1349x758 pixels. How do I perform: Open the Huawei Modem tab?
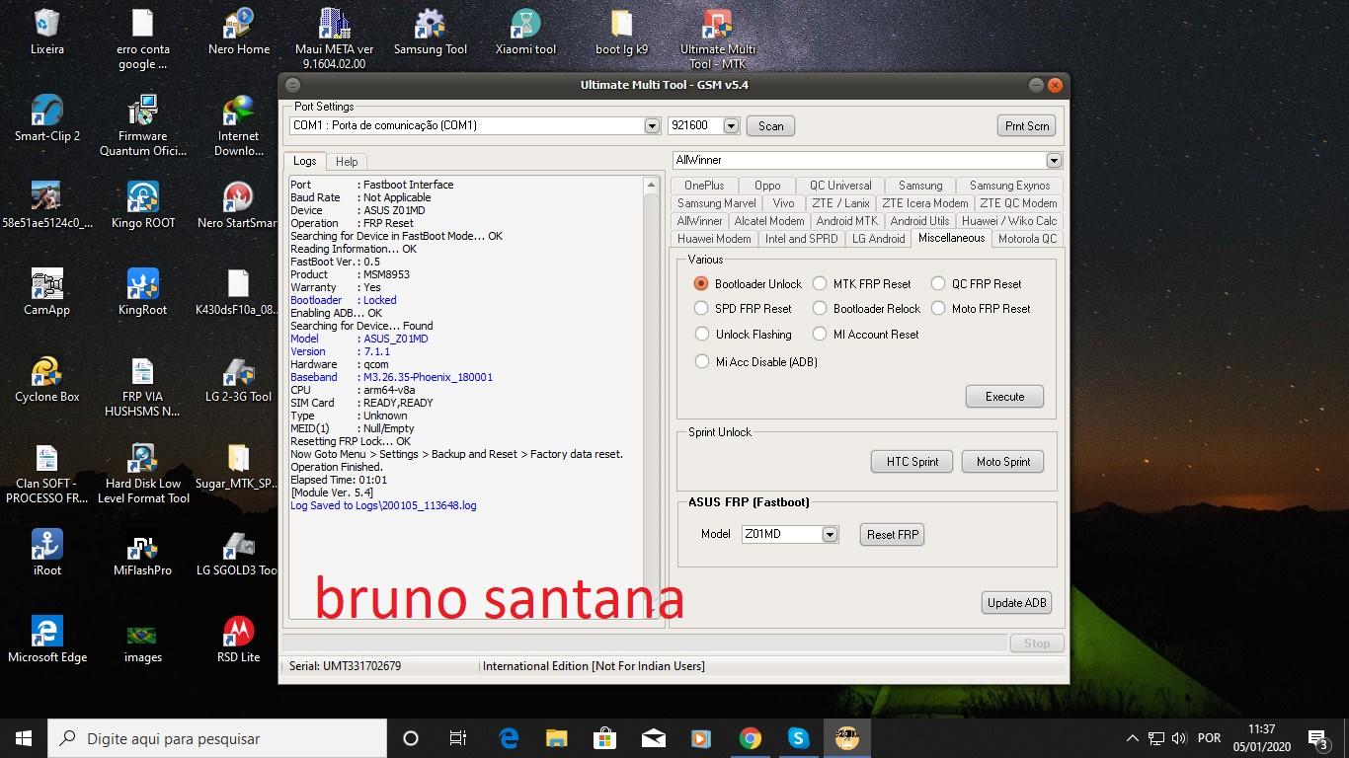[x=714, y=238]
